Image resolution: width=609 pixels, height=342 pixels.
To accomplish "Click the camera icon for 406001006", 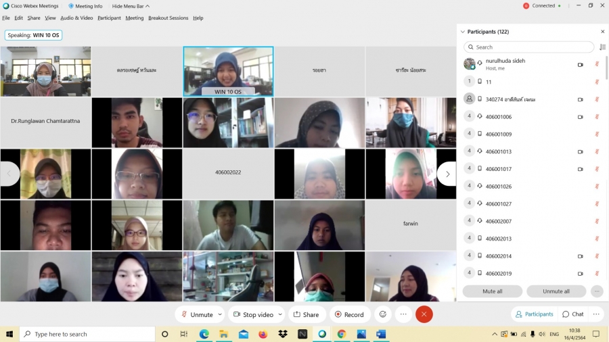I will (x=580, y=117).
